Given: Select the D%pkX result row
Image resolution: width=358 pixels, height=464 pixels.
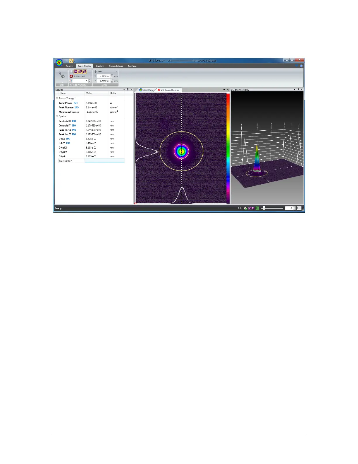Looking at the screenshot, I should [90, 148].
